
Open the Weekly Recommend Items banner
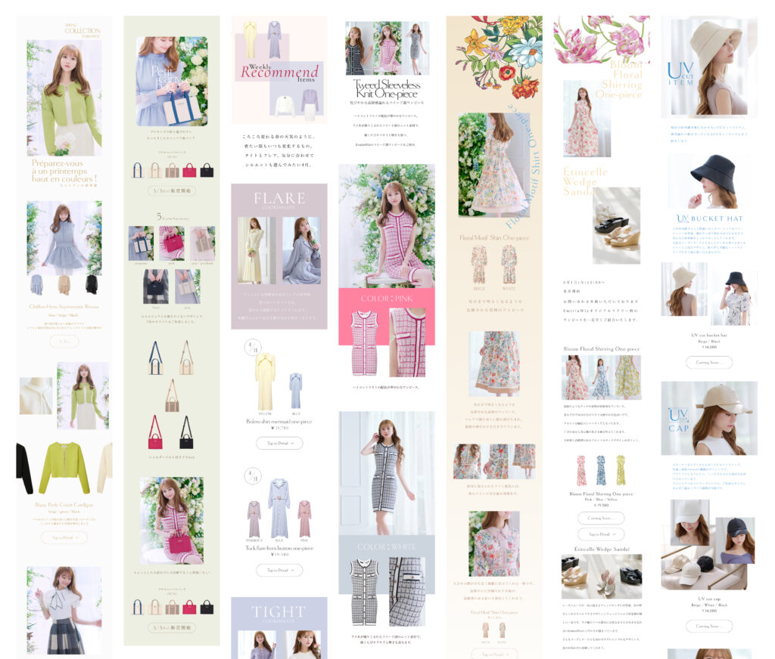point(279,72)
